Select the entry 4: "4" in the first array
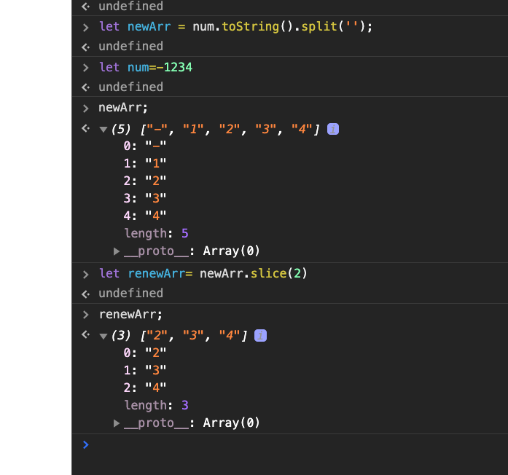The height and width of the screenshot is (475, 508). (x=145, y=216)
